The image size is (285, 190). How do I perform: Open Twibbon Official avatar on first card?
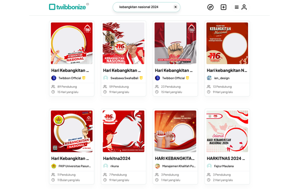pyautogui.click(x=54, y=78)
